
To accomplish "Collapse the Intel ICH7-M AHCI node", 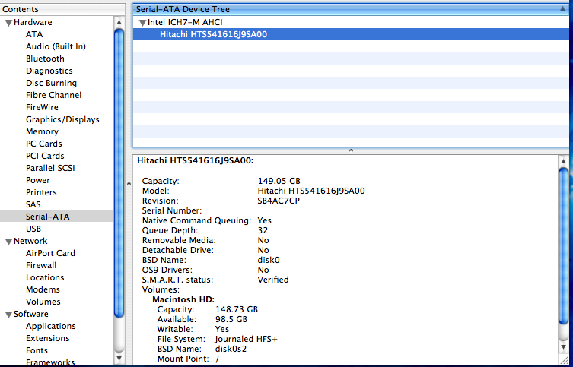I will point(142,23).
